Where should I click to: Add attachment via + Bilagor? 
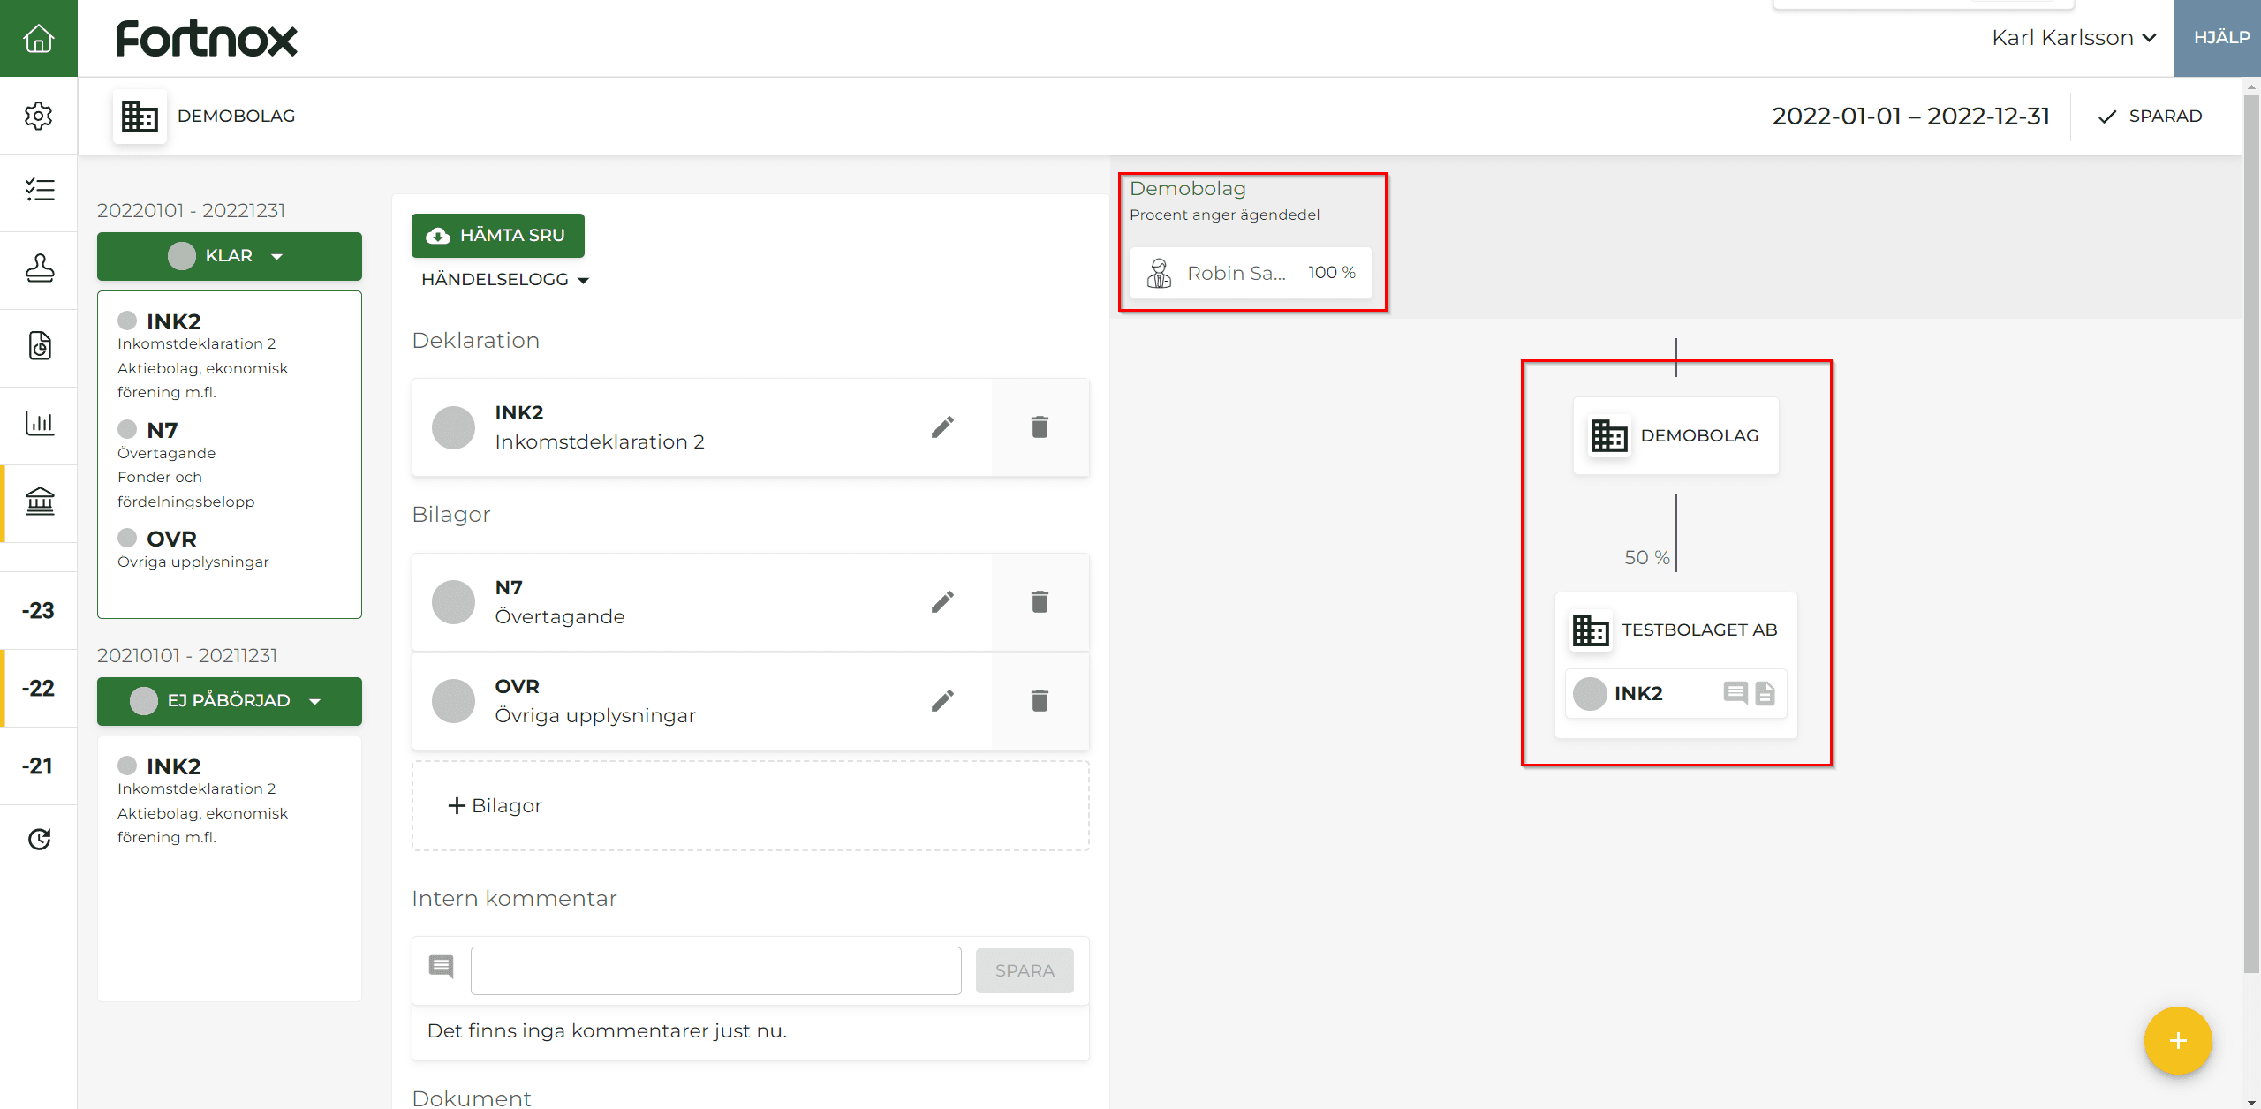pos(751,806)
